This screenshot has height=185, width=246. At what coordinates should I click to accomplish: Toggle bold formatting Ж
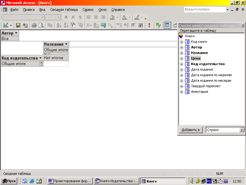pos(66,17)
